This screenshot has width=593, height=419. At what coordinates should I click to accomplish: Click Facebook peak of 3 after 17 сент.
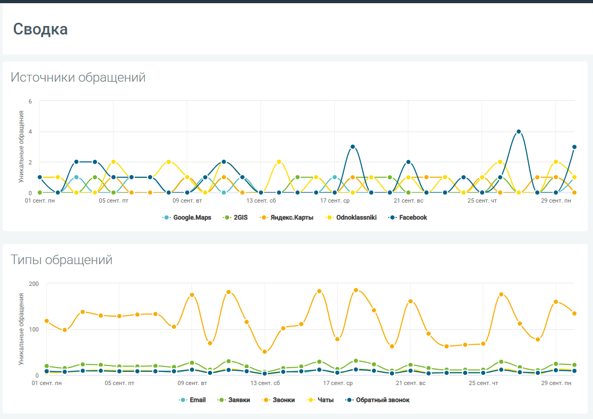353,147
